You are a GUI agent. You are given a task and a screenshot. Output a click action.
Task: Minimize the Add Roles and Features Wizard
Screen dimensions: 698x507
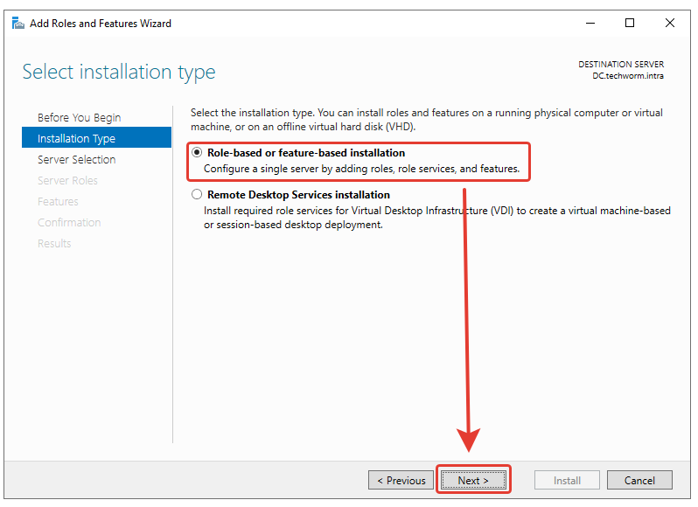click(590, 24)
